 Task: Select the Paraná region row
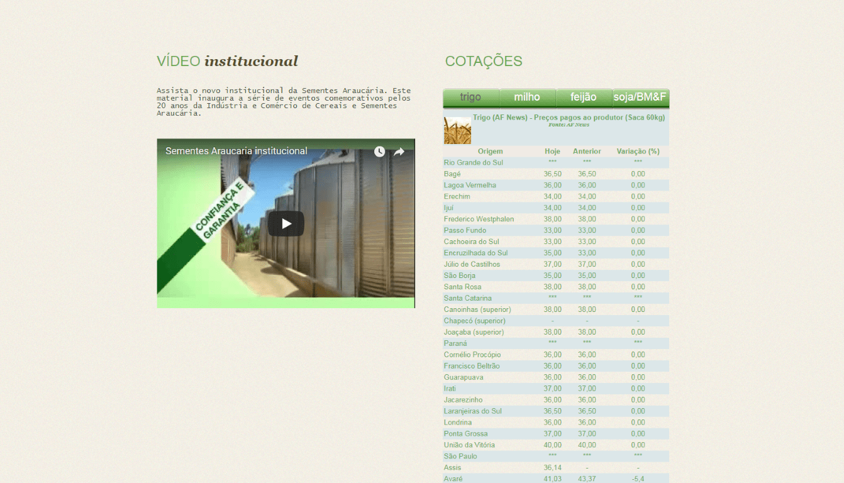pos(556,343)
